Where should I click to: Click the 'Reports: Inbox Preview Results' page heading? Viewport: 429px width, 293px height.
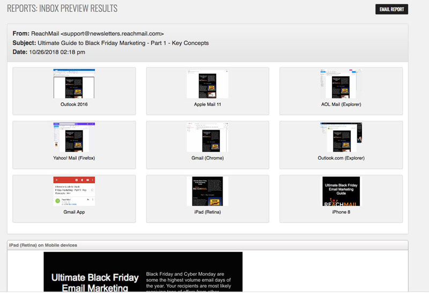[62, 9]
